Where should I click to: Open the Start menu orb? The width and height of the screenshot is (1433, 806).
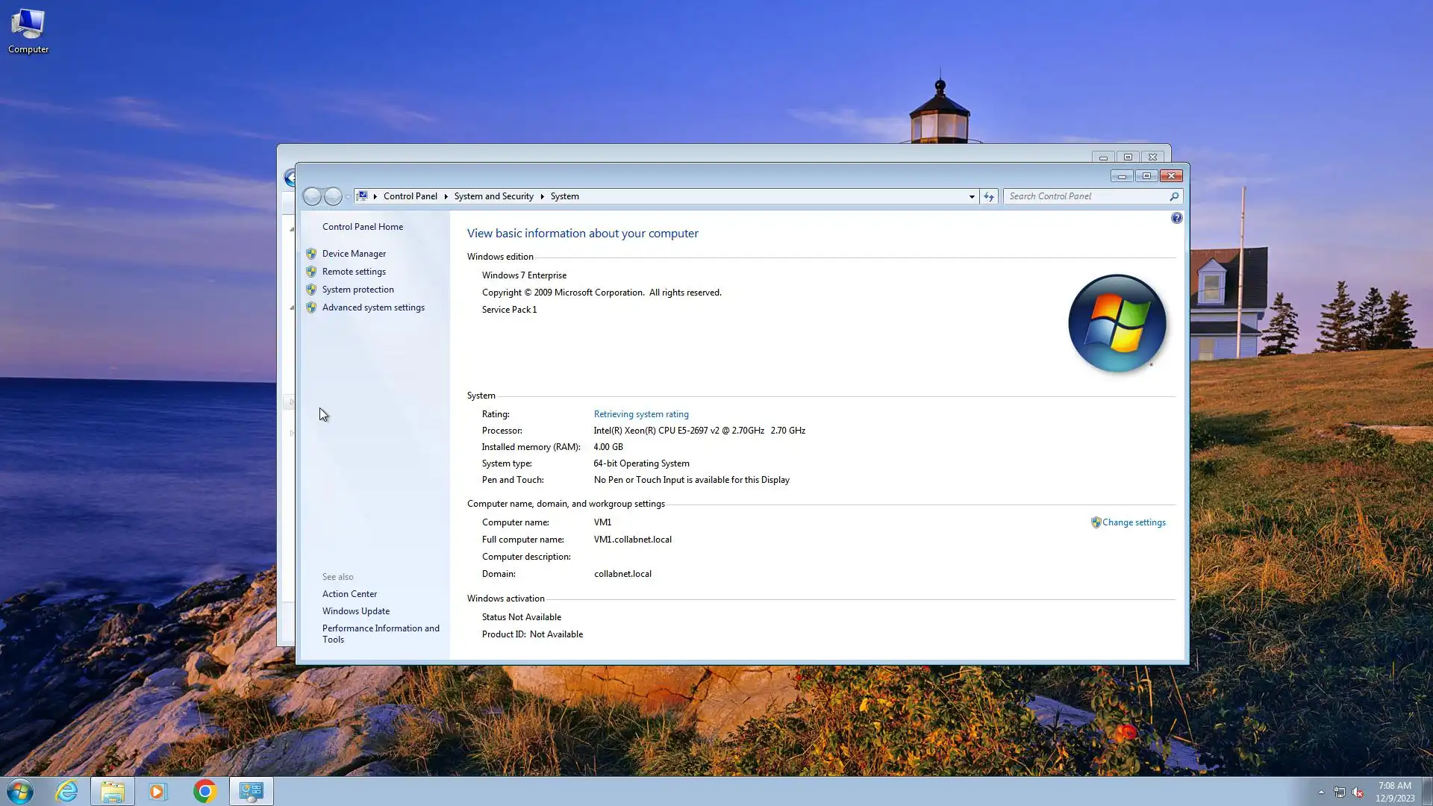(x=20, y=791)
